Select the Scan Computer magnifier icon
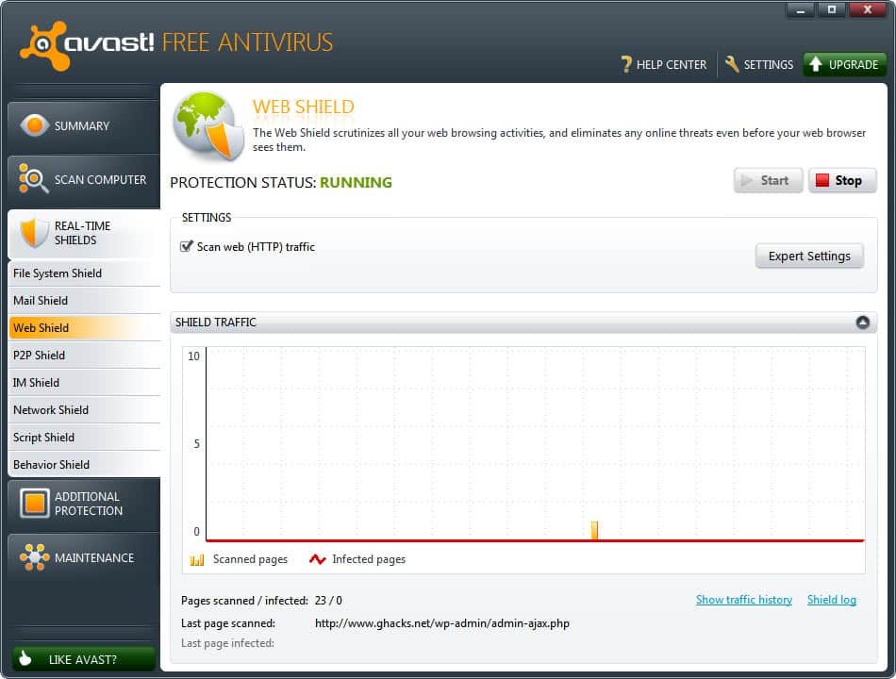 pos(31,180)
